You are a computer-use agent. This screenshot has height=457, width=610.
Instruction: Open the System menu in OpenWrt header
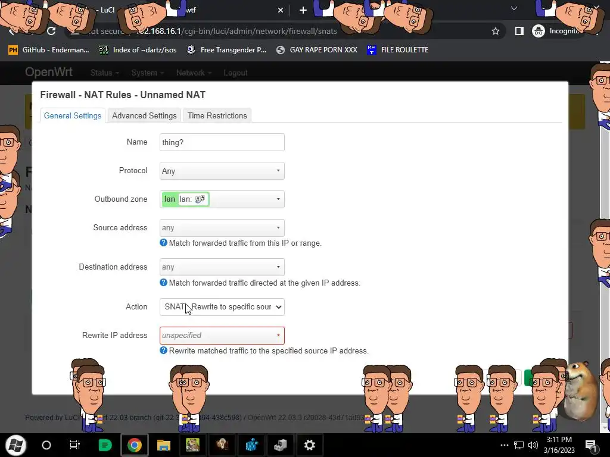[148, 73]
